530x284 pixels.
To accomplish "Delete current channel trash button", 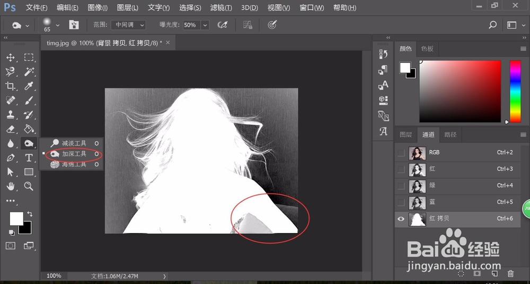I will (x=511, y=273).
